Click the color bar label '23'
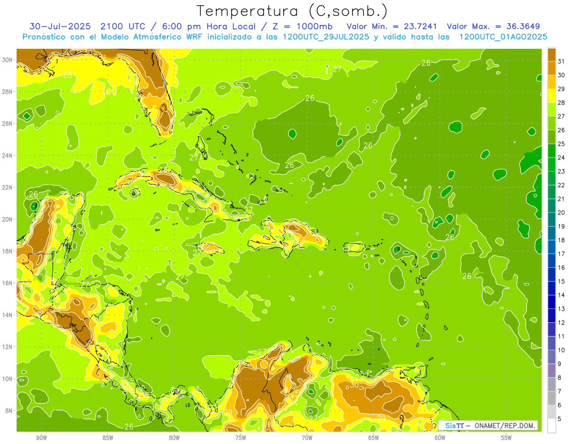 [561, 171]
